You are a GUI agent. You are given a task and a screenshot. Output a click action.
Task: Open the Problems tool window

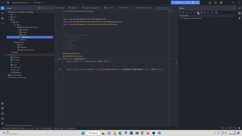[3, 119]
